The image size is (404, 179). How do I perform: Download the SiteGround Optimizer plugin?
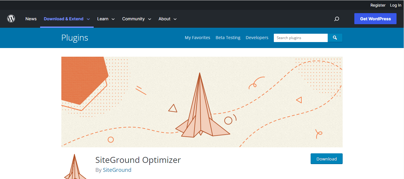click(x=326, y=159)
